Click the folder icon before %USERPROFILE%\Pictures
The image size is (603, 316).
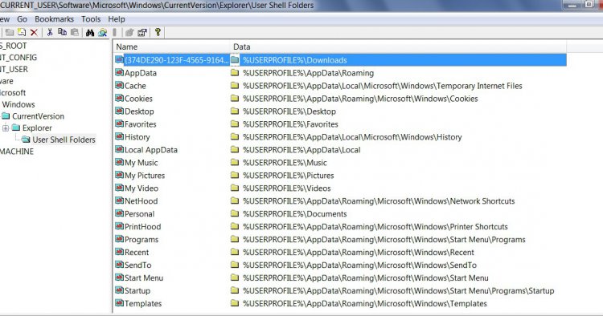pos(235,176)
